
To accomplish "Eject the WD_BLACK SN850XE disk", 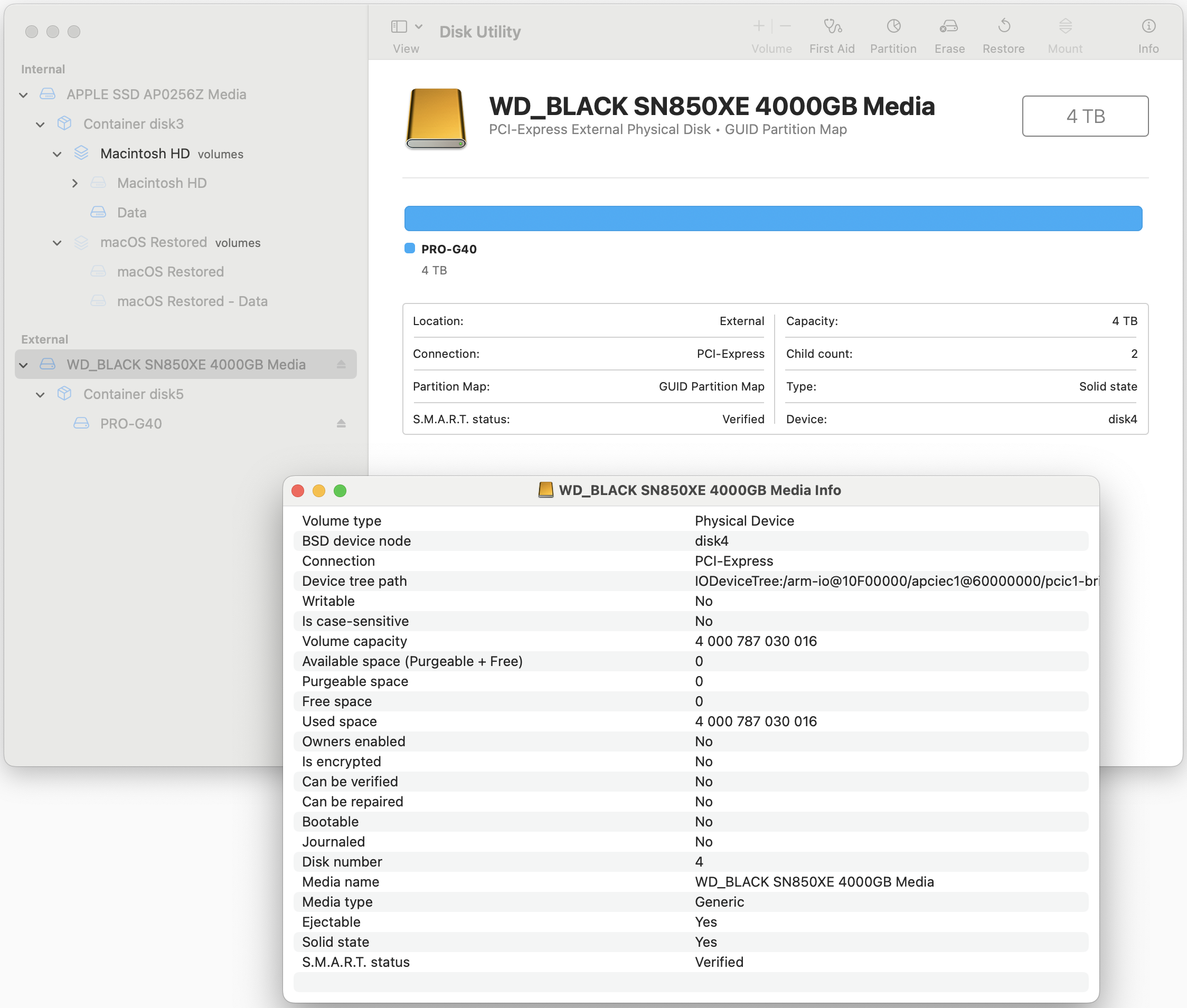I will click(341, 365).
